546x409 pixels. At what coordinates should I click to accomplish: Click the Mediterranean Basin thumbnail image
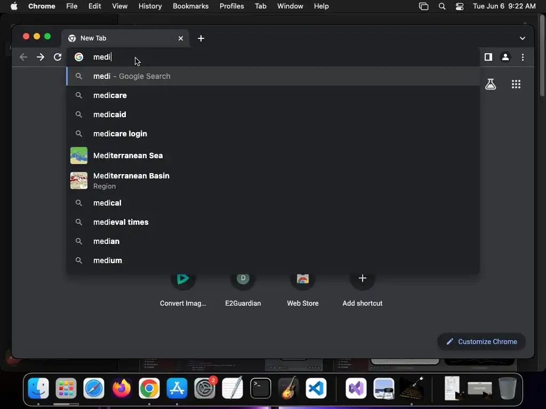pos(79,181)
